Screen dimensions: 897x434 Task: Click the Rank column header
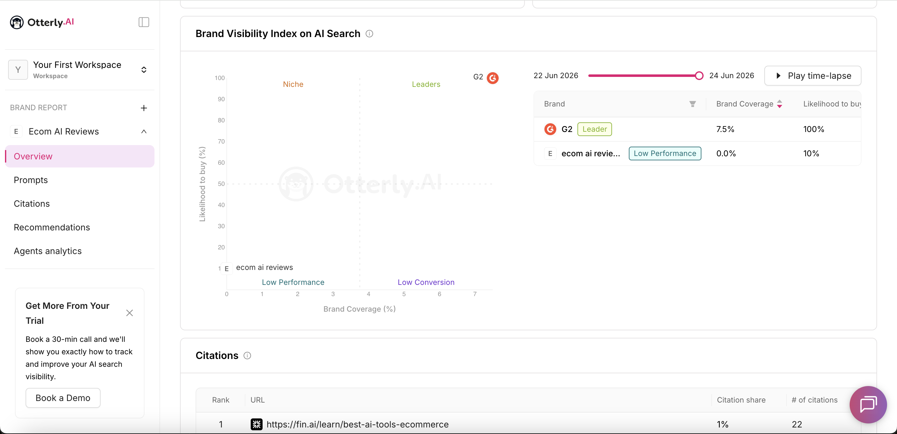221,400
